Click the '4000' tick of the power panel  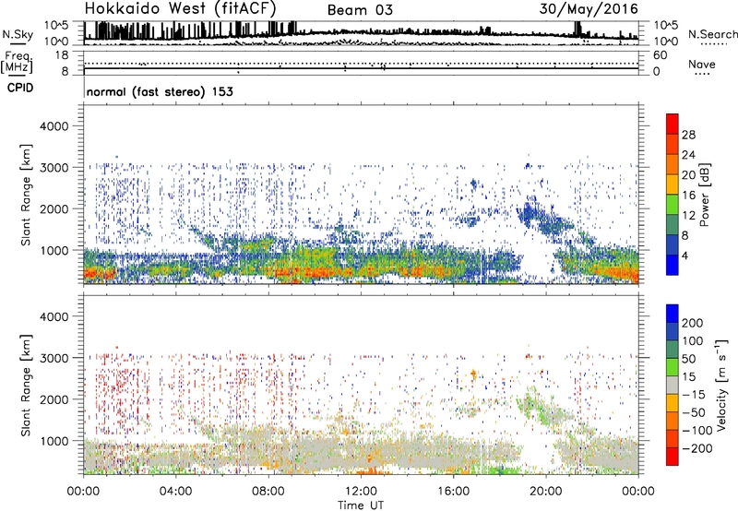54,126
